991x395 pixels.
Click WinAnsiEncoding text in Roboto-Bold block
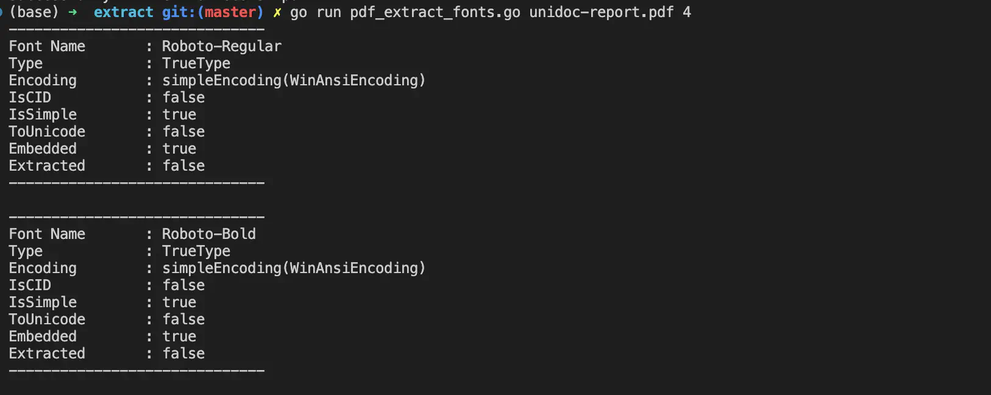pyautogui.click(x=354, y=268)
